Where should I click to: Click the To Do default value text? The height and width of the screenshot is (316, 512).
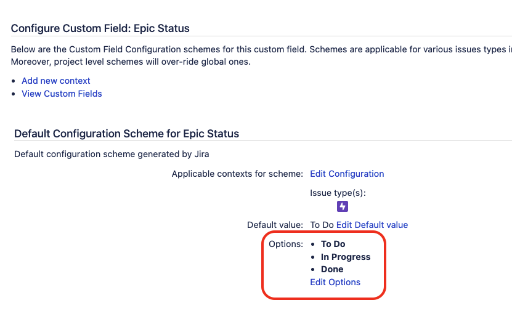click(x=322, y=225)
